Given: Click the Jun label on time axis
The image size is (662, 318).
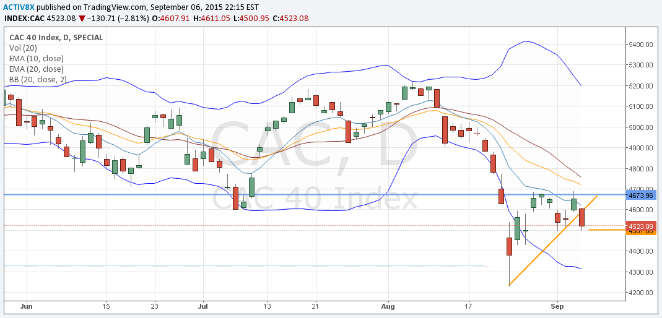Looking at the screenshot, I should click(x=27, y=307).
